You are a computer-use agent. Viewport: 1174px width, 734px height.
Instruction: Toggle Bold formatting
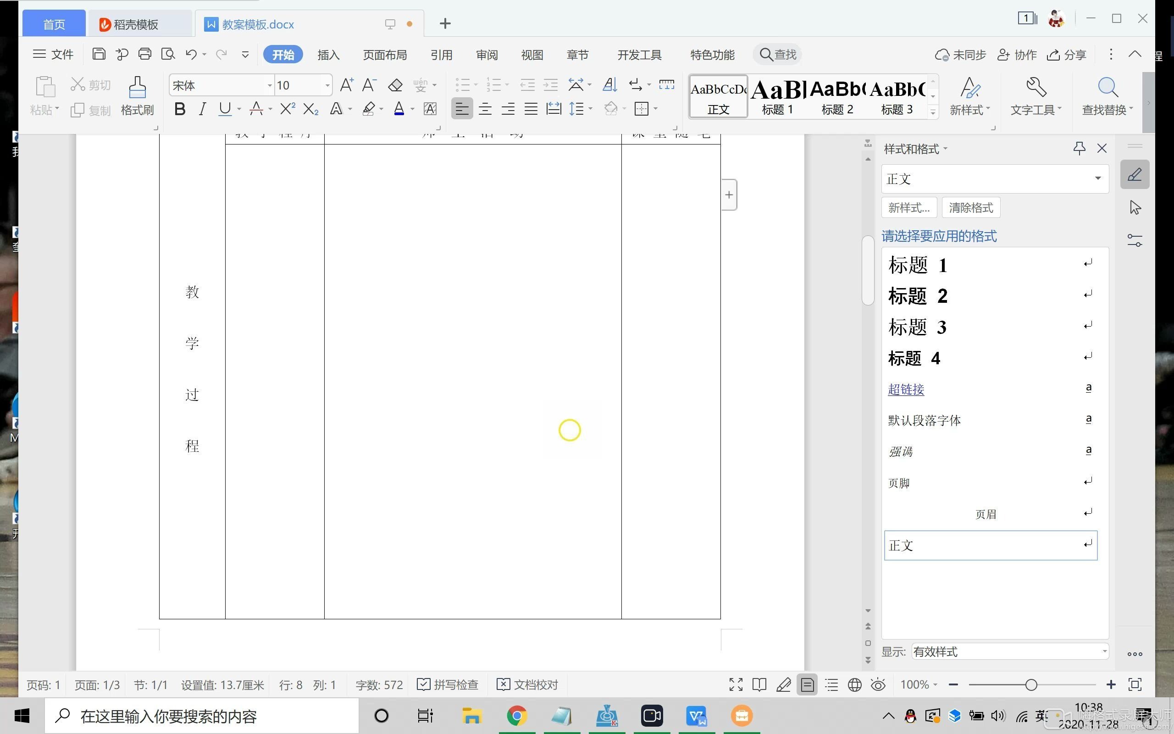coord(179,109)
